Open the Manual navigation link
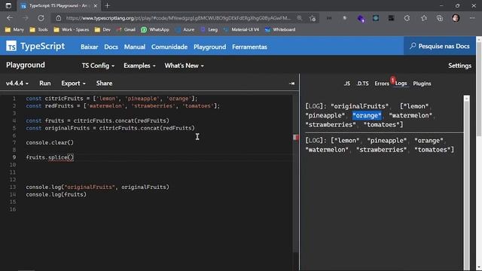This screenshot has height=271, width=482. tap(135, 47)
